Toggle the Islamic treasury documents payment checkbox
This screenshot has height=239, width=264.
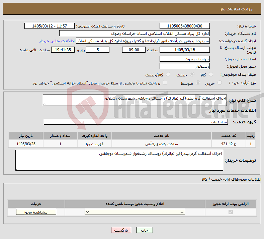[x=165, y=82]
